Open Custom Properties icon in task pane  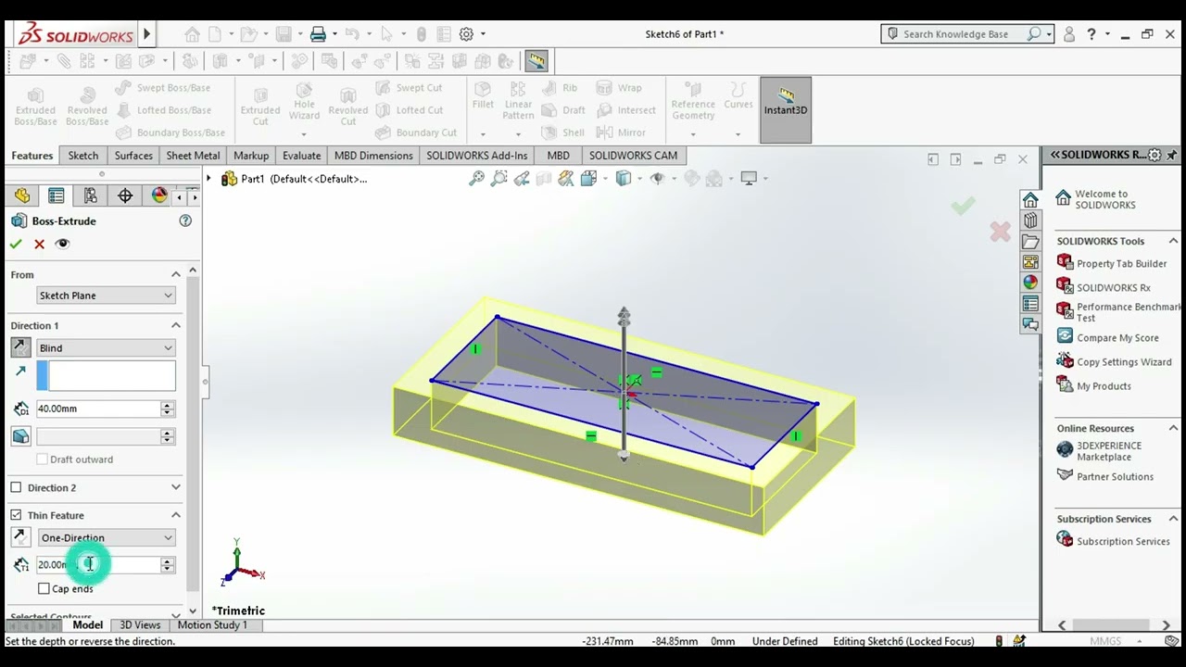[1030, 303]
